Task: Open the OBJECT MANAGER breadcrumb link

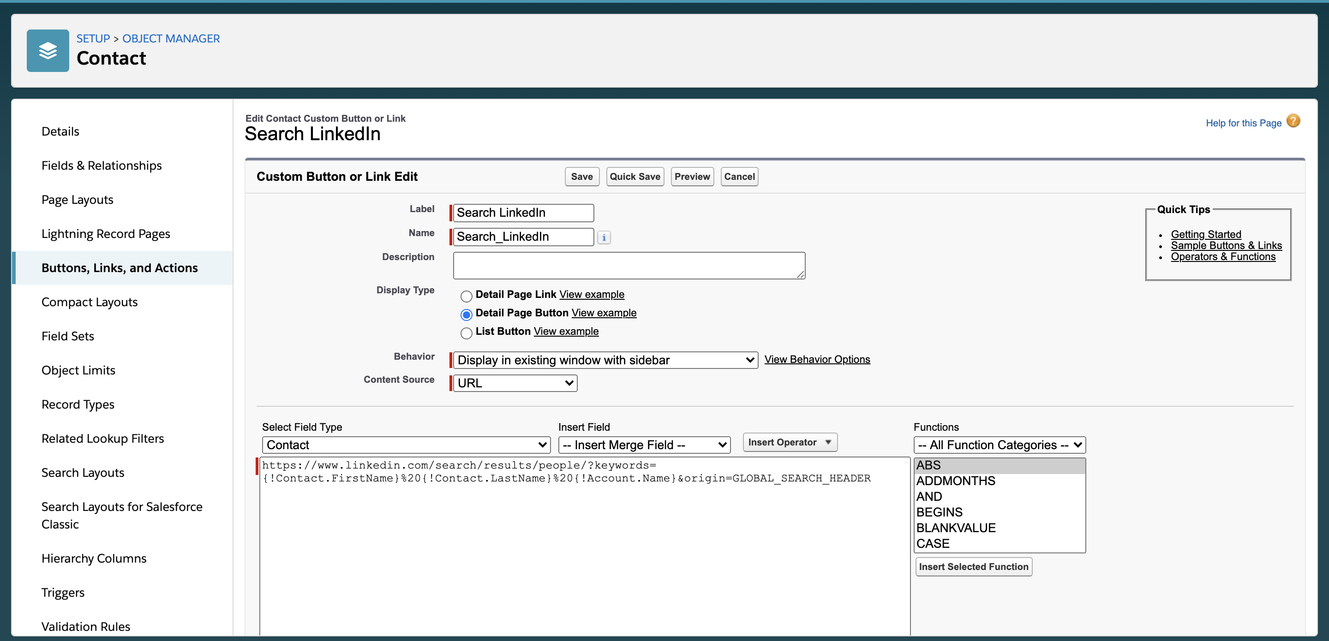Action: click(x=171, y=39)
